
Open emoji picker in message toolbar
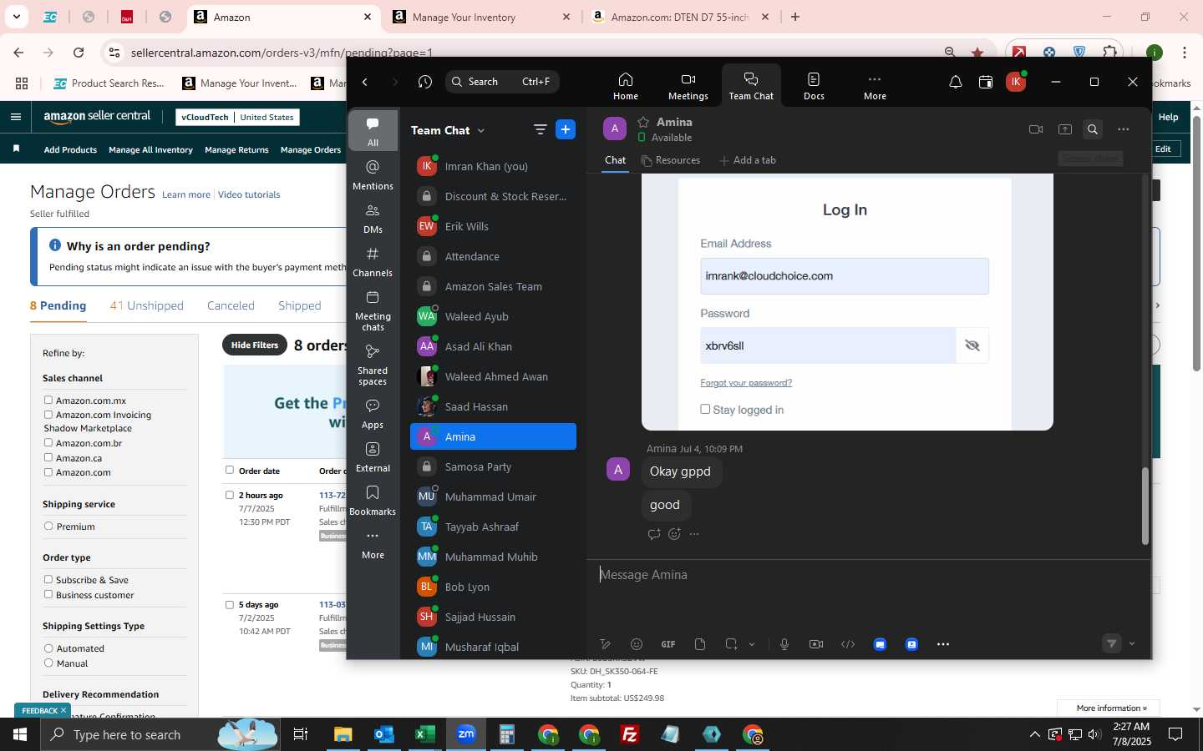point(637,644)
